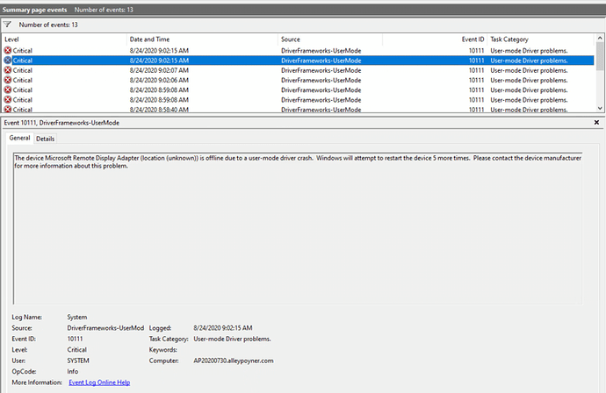The height and width of the screenshot is (393, 606).
Task: Click the critical icon on the 9:02:07 AM row
Action: click(8, 70)
